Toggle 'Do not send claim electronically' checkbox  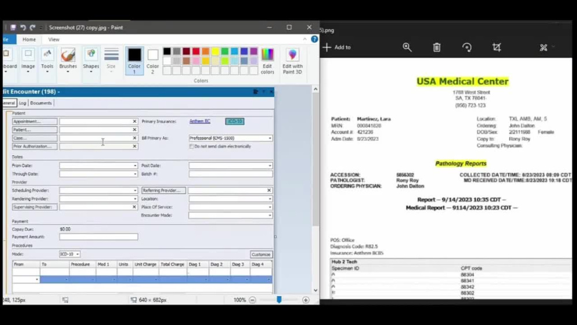pos(192,147)
